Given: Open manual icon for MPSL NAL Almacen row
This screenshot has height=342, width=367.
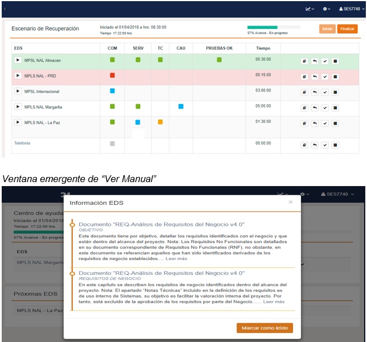Looking at the screenshot, I should (x=304, y=61).
